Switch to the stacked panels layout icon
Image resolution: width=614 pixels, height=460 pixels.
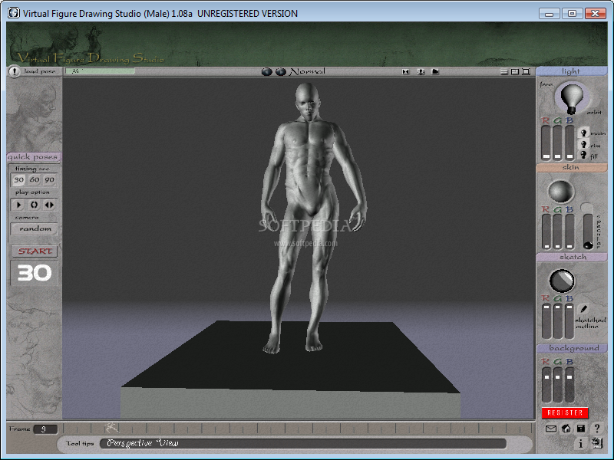tap(504, 71)
